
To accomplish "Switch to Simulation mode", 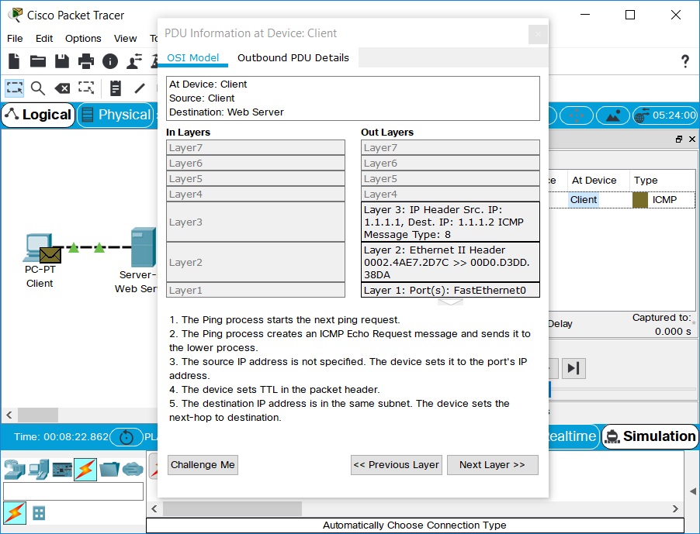I will 650,436.
